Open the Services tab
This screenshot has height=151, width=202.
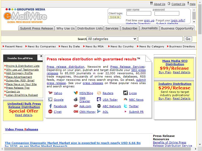coord(112,28)
